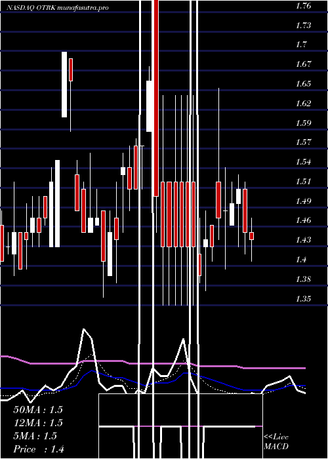Click the tallest red candle extending past chart top
Viewport: 328px width, 459px height.
point(156,98)
